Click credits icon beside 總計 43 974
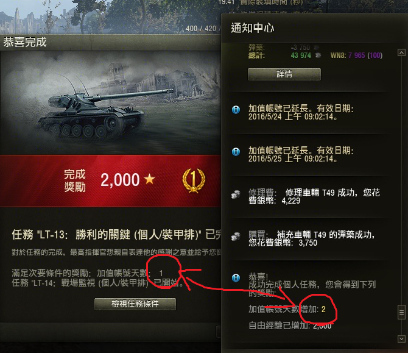This screenshot has width=408, height=353. 318,55
